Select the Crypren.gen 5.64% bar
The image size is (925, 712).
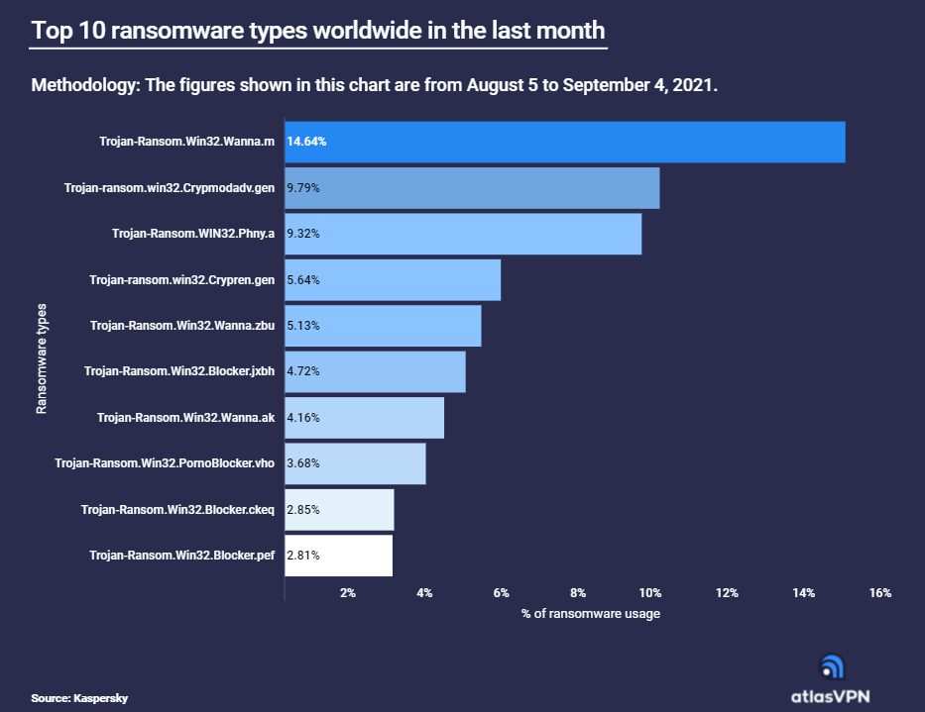pyautogui.click(x=393, y=280)
